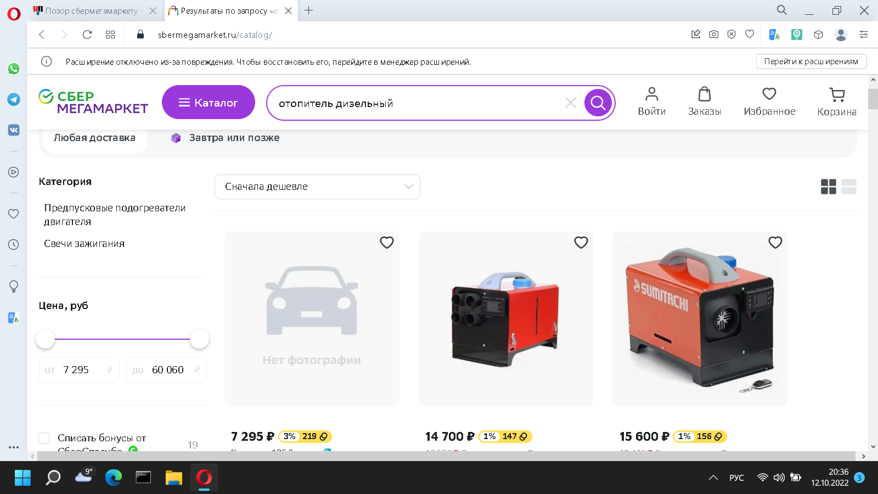Viewport: 878px width, 494px height.
Task: Open Предпусковые подогреватели двигателя category
Action: click(x=115, y=215)
